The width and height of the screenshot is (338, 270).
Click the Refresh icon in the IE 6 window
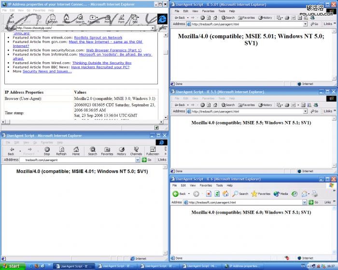pyautogui.click(x=217, y=194)
